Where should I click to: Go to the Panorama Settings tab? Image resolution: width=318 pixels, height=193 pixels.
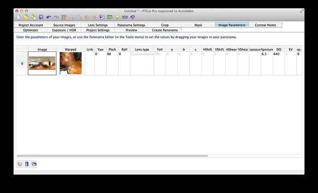pos(131,25)
